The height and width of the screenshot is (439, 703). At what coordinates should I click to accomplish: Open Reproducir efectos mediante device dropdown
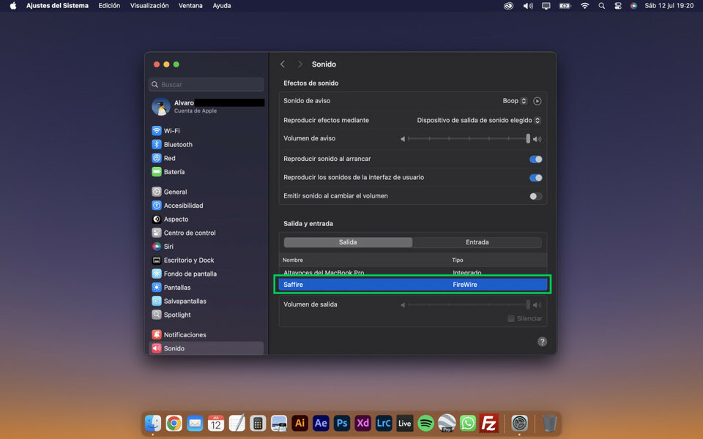(479, 120)
